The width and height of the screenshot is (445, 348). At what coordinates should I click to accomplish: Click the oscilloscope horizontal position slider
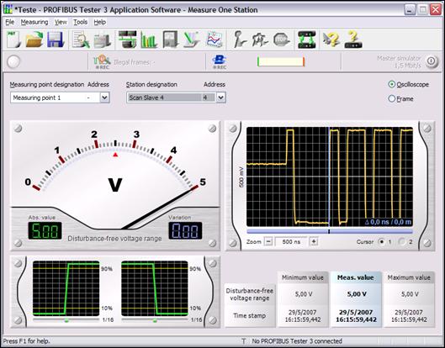coord(330,232)
